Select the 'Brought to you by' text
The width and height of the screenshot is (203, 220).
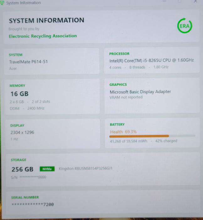[24, 29]
